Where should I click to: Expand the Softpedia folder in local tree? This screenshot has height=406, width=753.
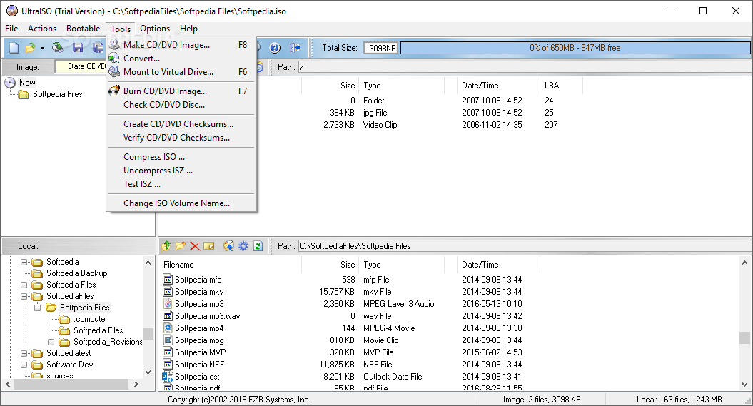point(24,262)
